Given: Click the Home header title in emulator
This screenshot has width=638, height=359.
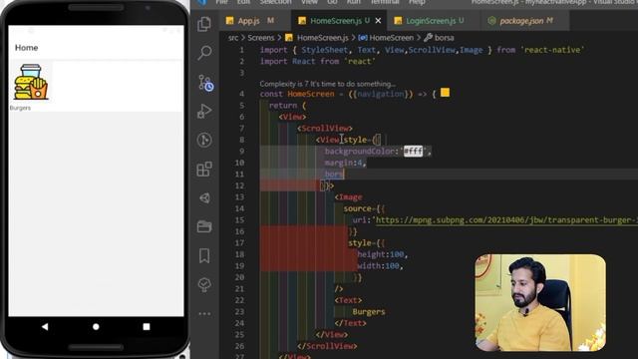Looking at the screenshot, I should point(27,48).
